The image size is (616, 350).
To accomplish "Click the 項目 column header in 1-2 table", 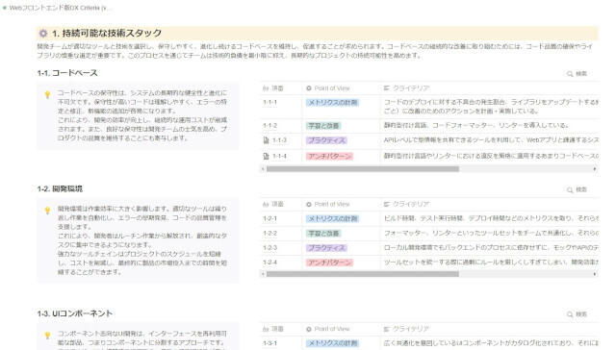I will click(273, 205).
